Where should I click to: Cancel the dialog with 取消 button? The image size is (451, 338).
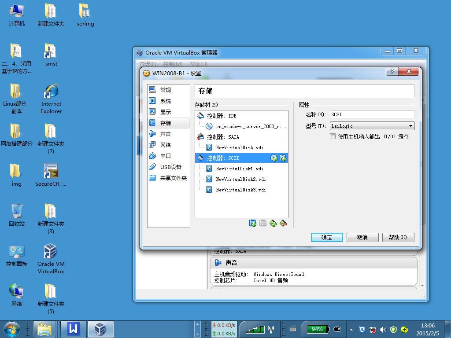[x=362, y=237]
